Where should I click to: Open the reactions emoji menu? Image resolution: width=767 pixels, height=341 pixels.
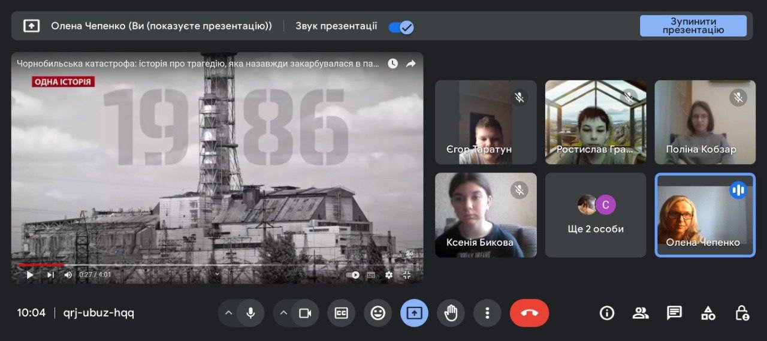(x=378, y=313)
